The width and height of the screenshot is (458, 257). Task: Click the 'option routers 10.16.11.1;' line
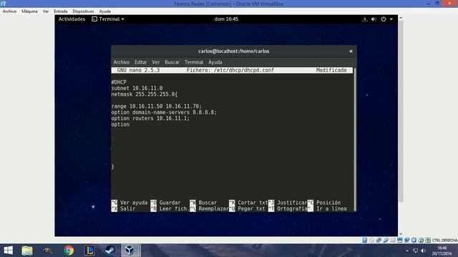tap(150, 119)
